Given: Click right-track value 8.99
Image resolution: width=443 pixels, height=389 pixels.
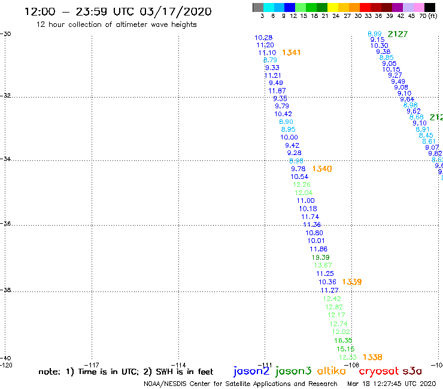Looking at the screenshot, I should (x=375, y=34).
